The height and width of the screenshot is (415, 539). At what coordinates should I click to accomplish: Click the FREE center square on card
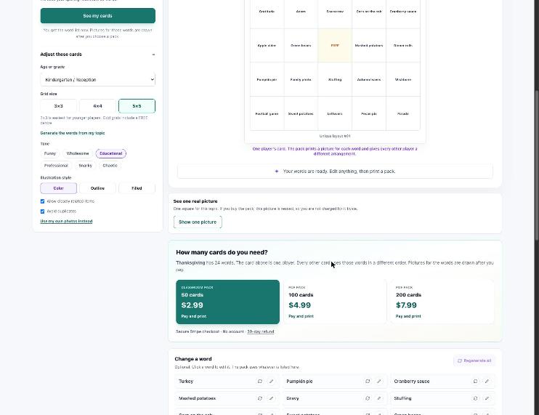tap(335, 45)
